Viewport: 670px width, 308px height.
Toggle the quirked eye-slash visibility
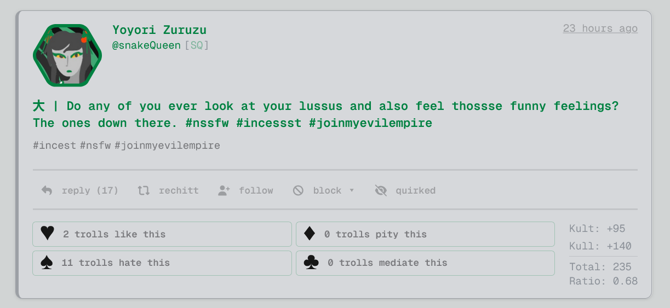pyautogui.click(x=381, y=190)
